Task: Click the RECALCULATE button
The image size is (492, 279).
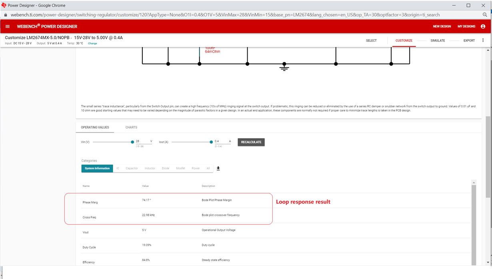Action: [x=251, y=142]
